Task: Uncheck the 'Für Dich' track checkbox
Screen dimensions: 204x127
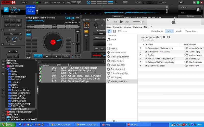Action: coord(146,55)
